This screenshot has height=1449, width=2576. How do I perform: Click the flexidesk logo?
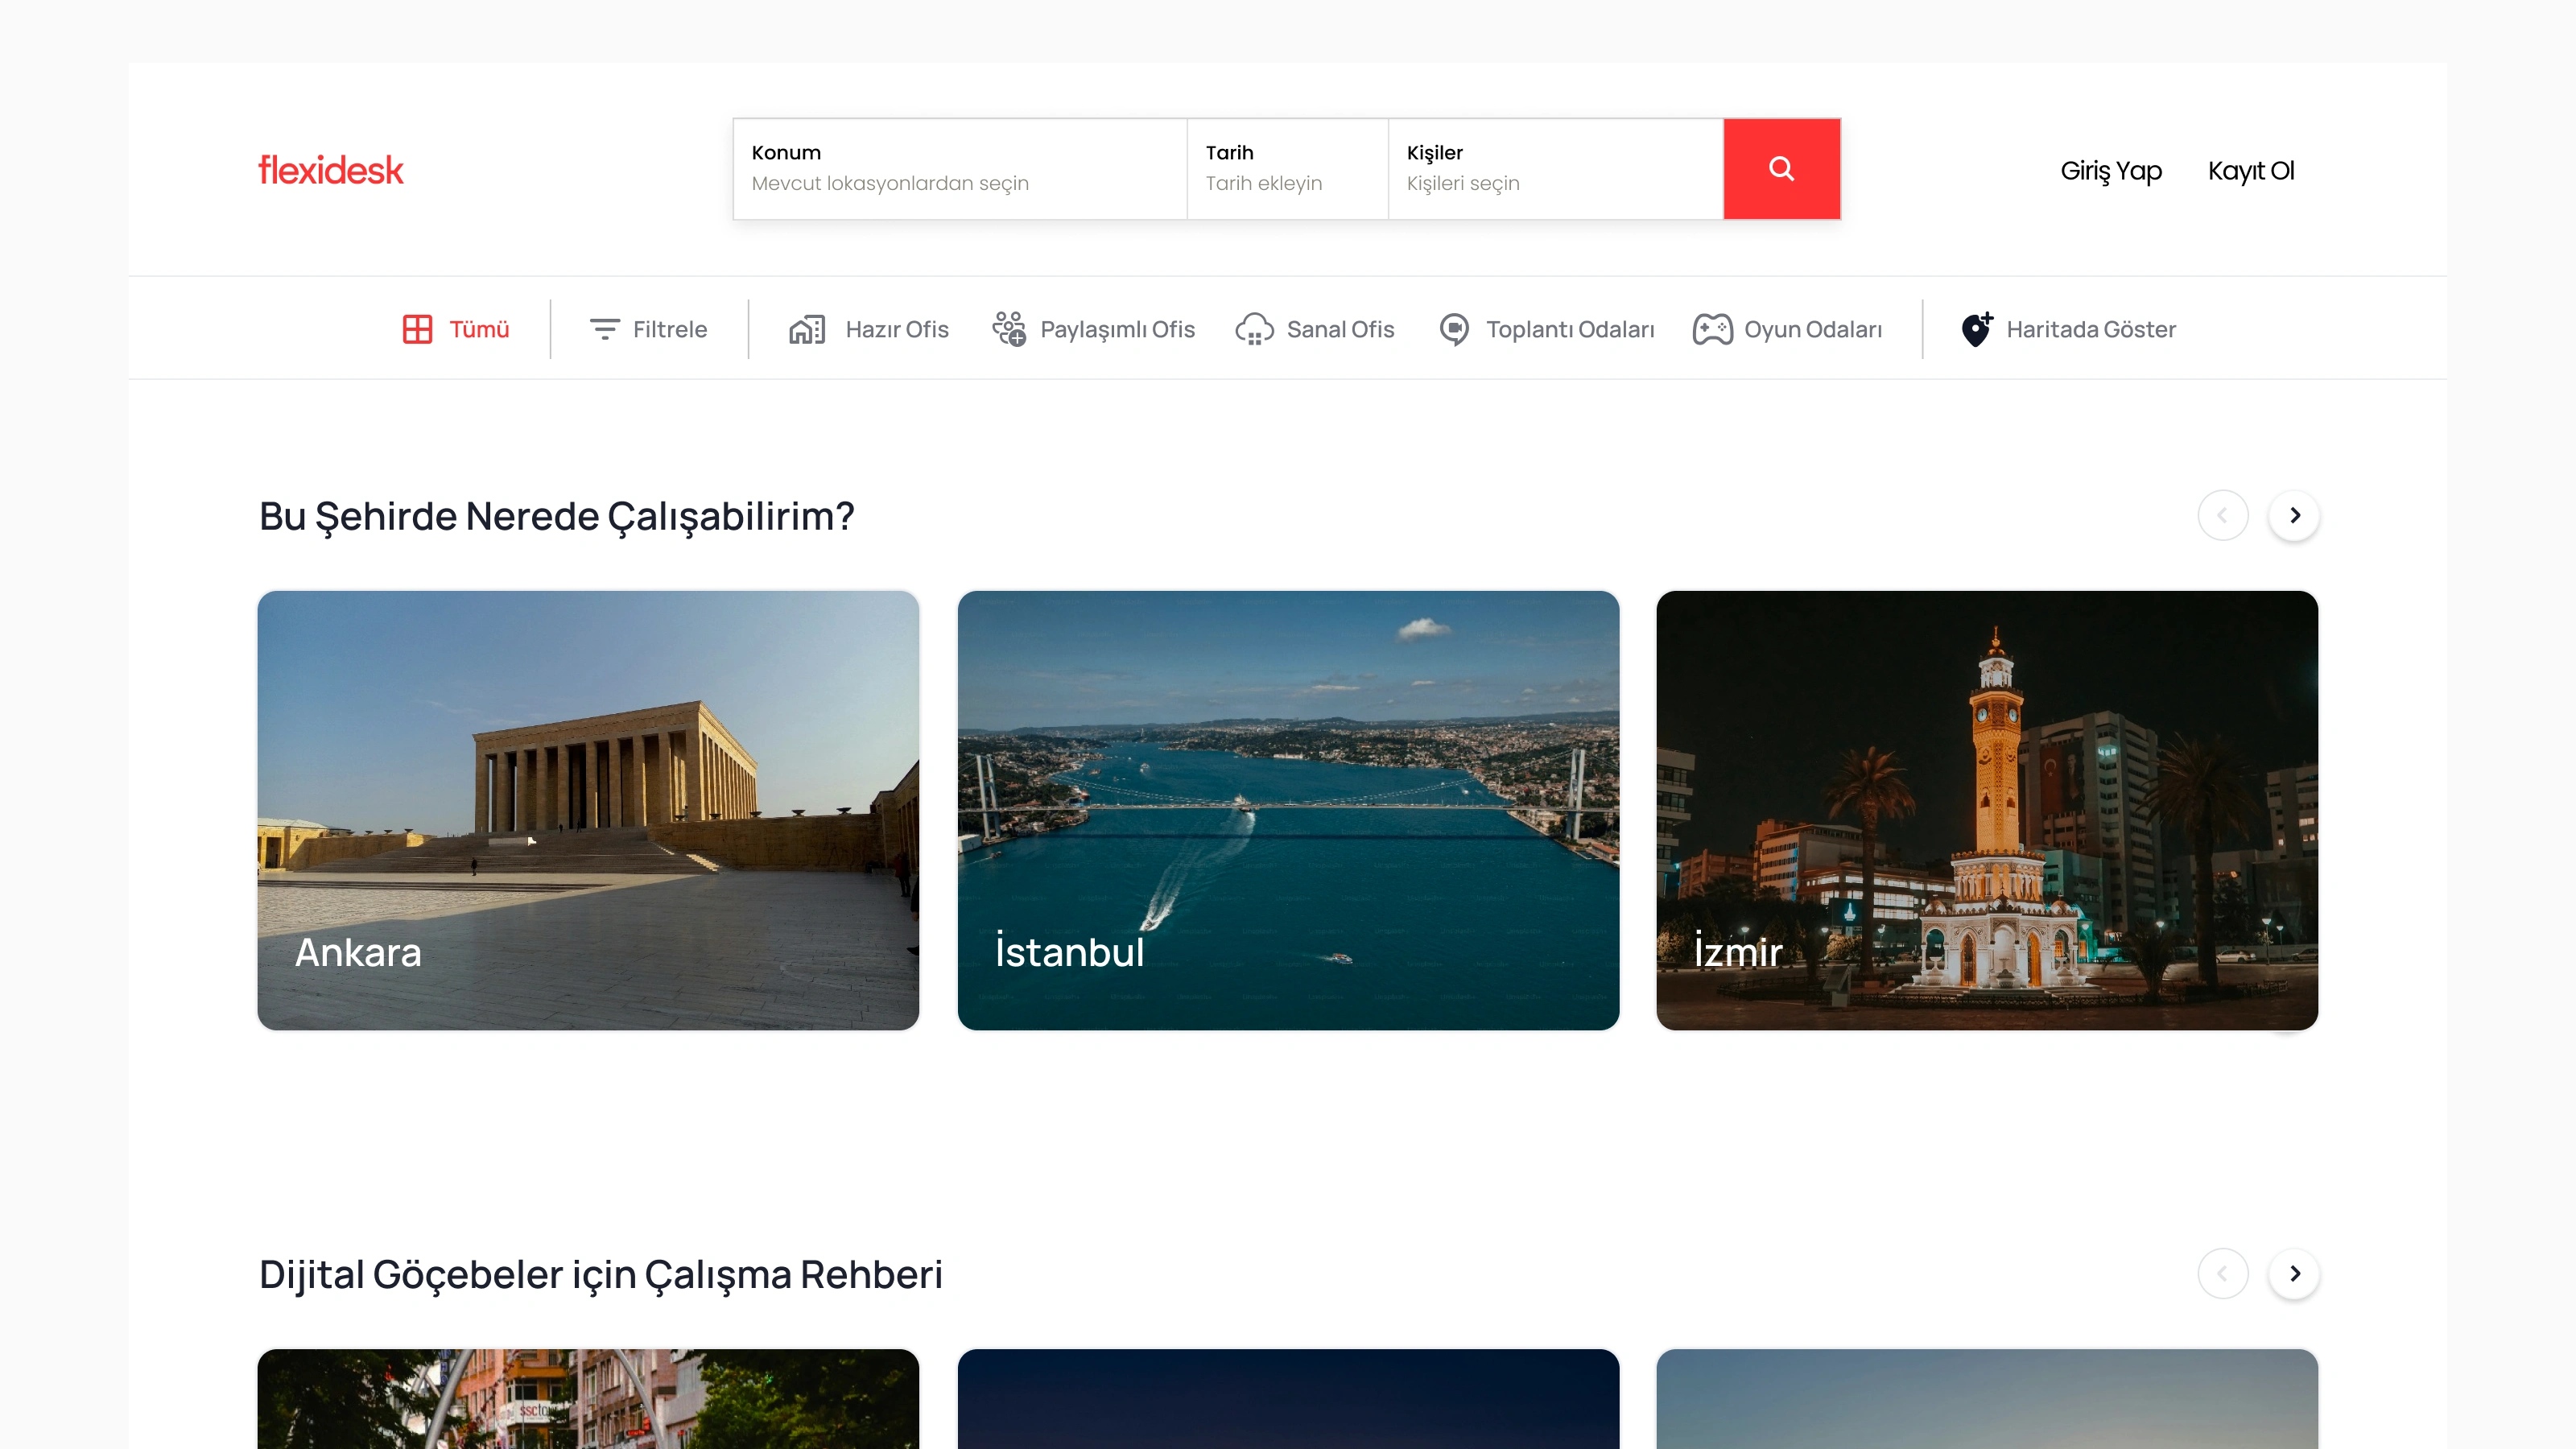click(331, 170)
